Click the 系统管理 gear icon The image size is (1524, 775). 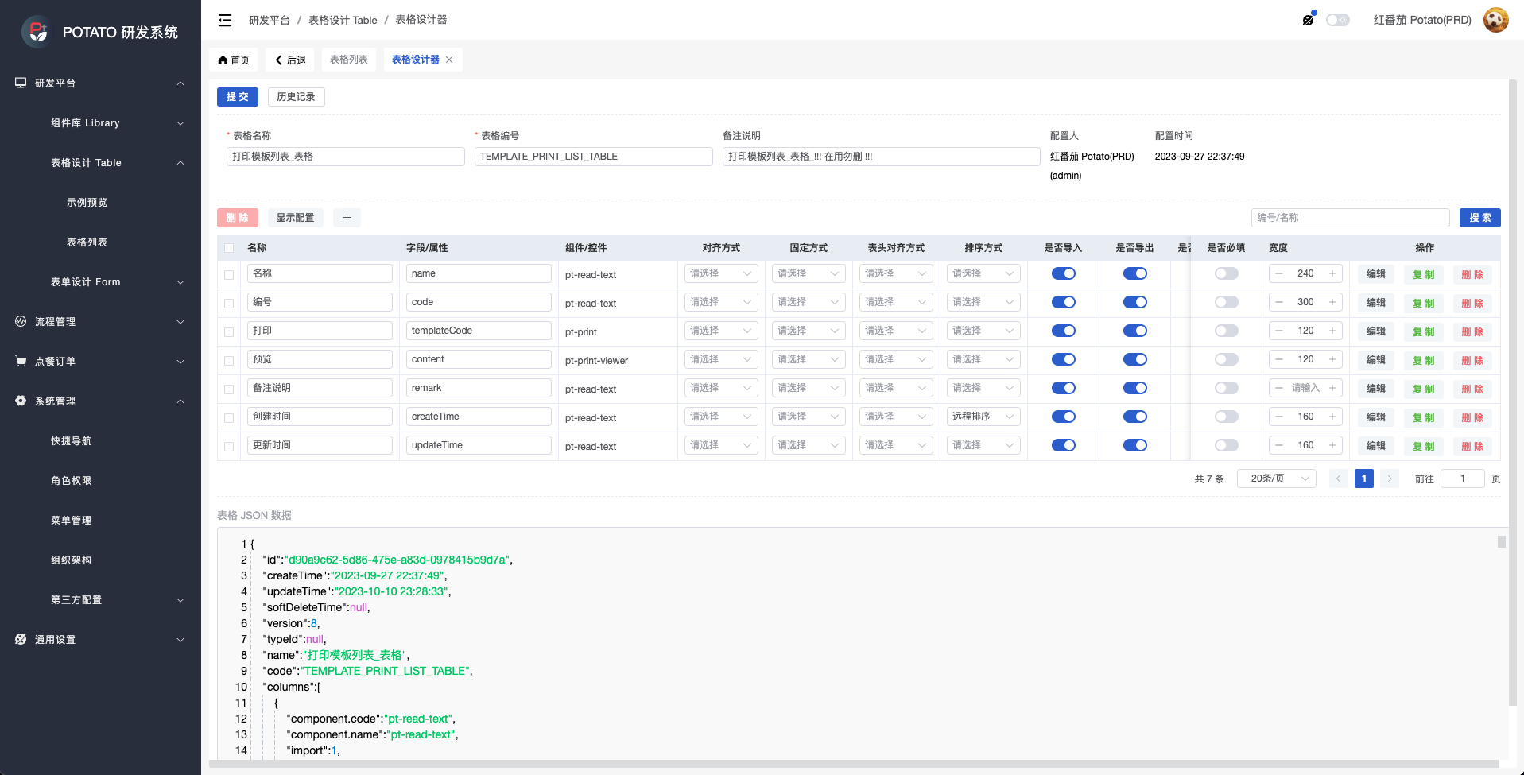tap(21, 401)
